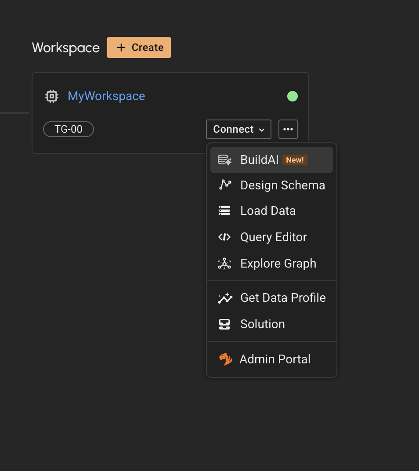Screen dimensions: 419x471
Task: Click the Explore Graph network icon
Action: click(x=224, y=264)
